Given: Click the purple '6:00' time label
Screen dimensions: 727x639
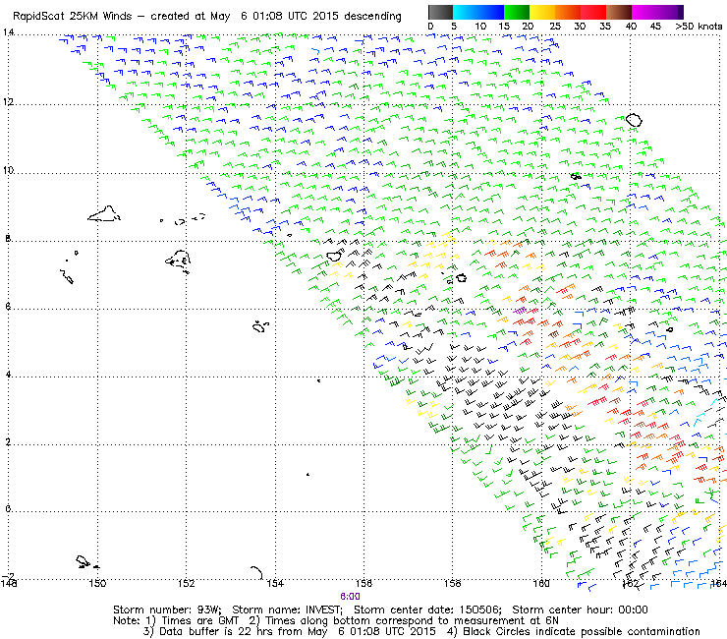Looking at the screenshot, I should click(x=350, y=597).
